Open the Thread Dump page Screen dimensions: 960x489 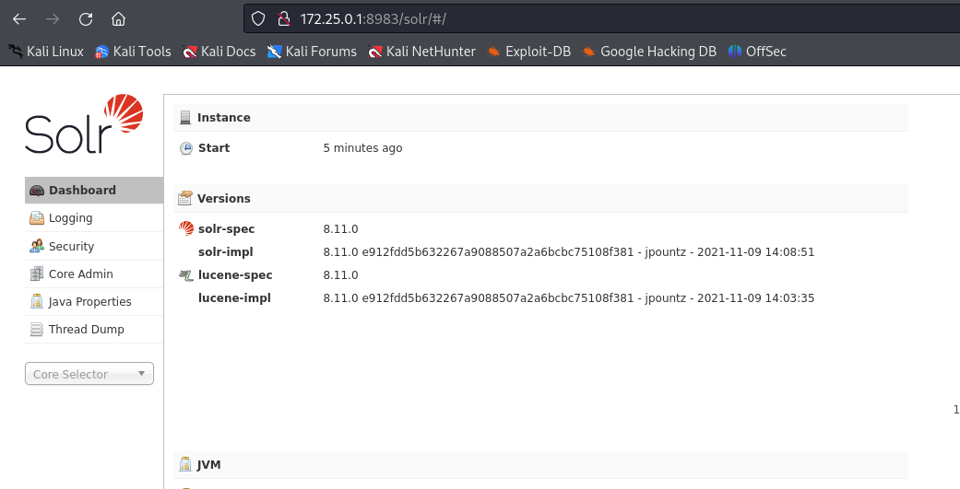[x=94, y=329]
